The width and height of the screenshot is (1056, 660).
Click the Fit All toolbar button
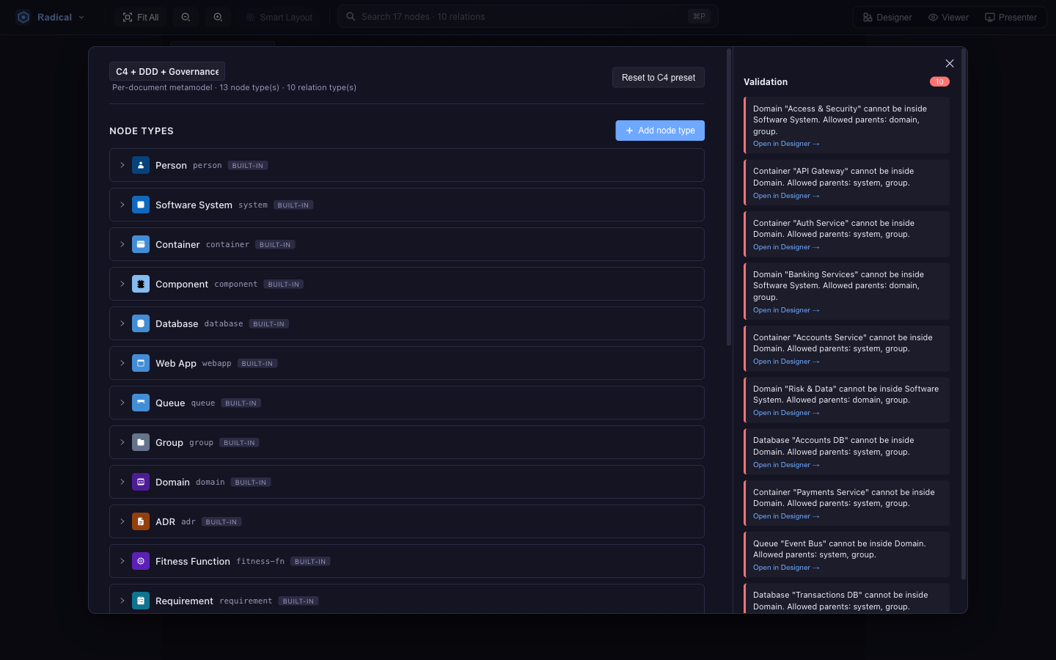click(140, 17)
